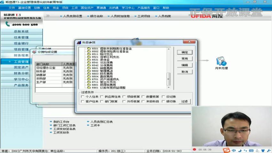Toggle the tray 中 language indicator
Image resolution: width=272 pixels, height=153 pixels.
(234, 150)
